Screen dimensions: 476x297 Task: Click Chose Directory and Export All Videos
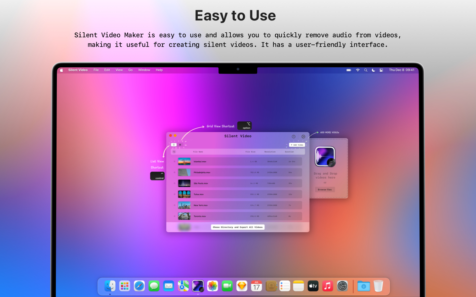click(238, 227)
